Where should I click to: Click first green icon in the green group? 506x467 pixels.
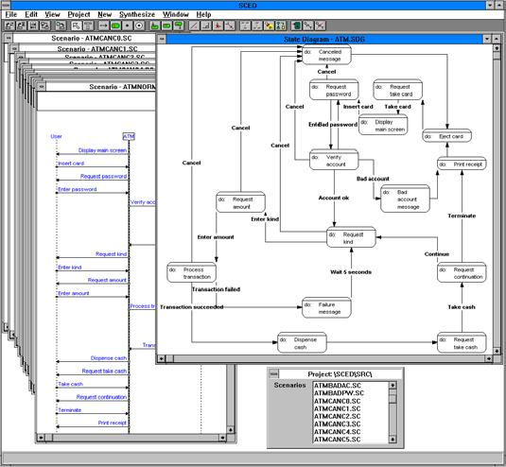pyautogui.click(x=155, y=26)
